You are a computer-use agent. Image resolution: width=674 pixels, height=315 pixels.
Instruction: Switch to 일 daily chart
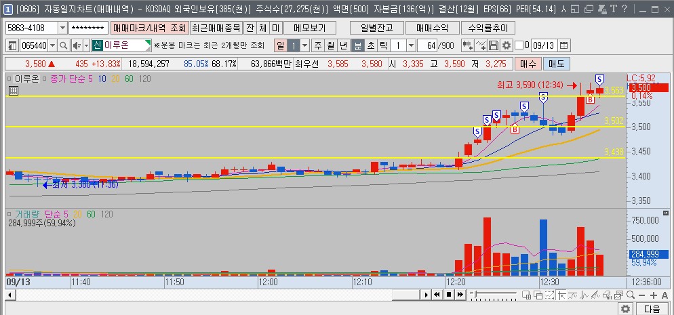(x=280, y=45)
